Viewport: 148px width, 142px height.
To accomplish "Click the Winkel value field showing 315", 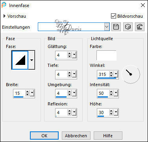I will tap(103, 74).
